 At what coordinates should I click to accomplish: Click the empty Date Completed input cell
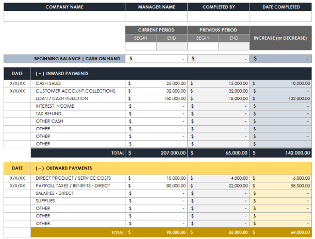click(x=280, y=16)
